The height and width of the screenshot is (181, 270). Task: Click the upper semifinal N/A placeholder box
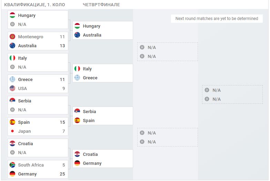pos(168,52)
